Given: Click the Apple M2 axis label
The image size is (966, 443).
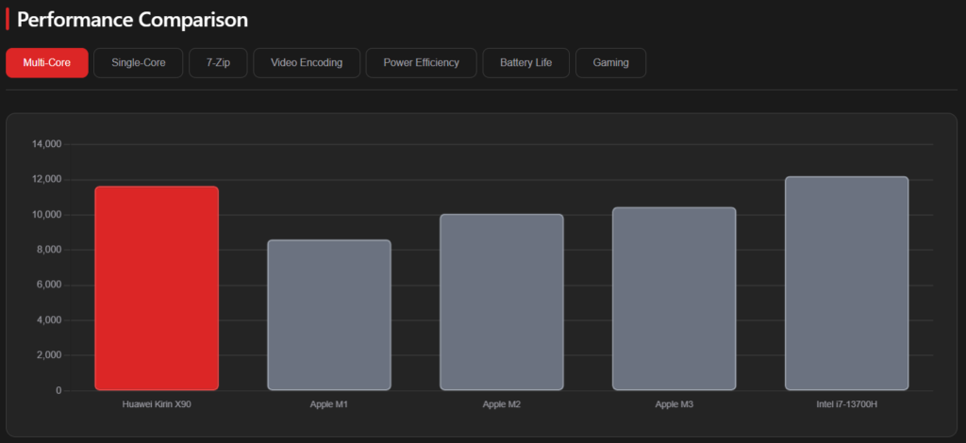Looking at the screenshot, I should click(502, 405).
